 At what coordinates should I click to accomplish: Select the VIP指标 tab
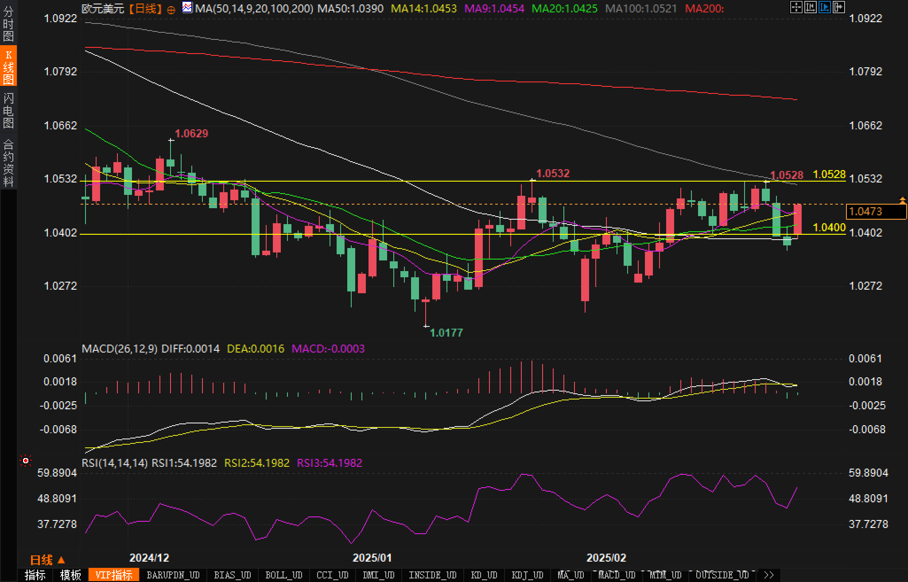(x=114, y=575)
